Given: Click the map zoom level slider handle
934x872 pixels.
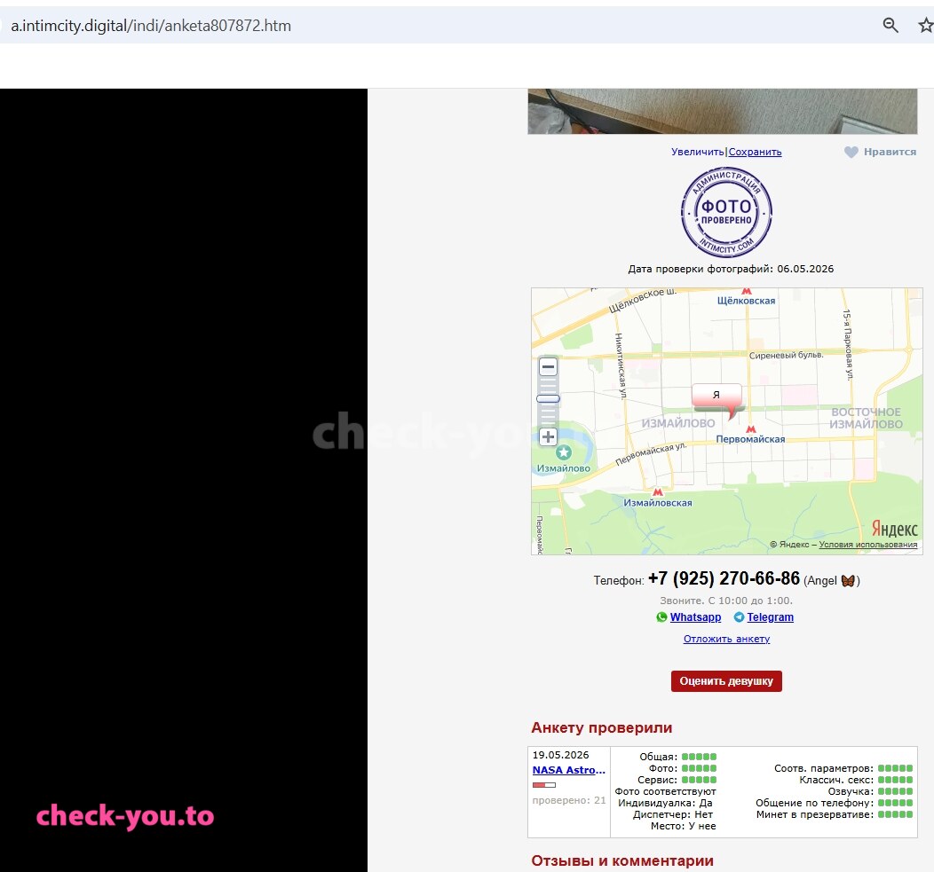Looking at the screenshot, I should click(x=548, y=399).
